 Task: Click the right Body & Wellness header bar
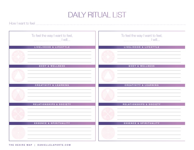click(x=142, y=66)
